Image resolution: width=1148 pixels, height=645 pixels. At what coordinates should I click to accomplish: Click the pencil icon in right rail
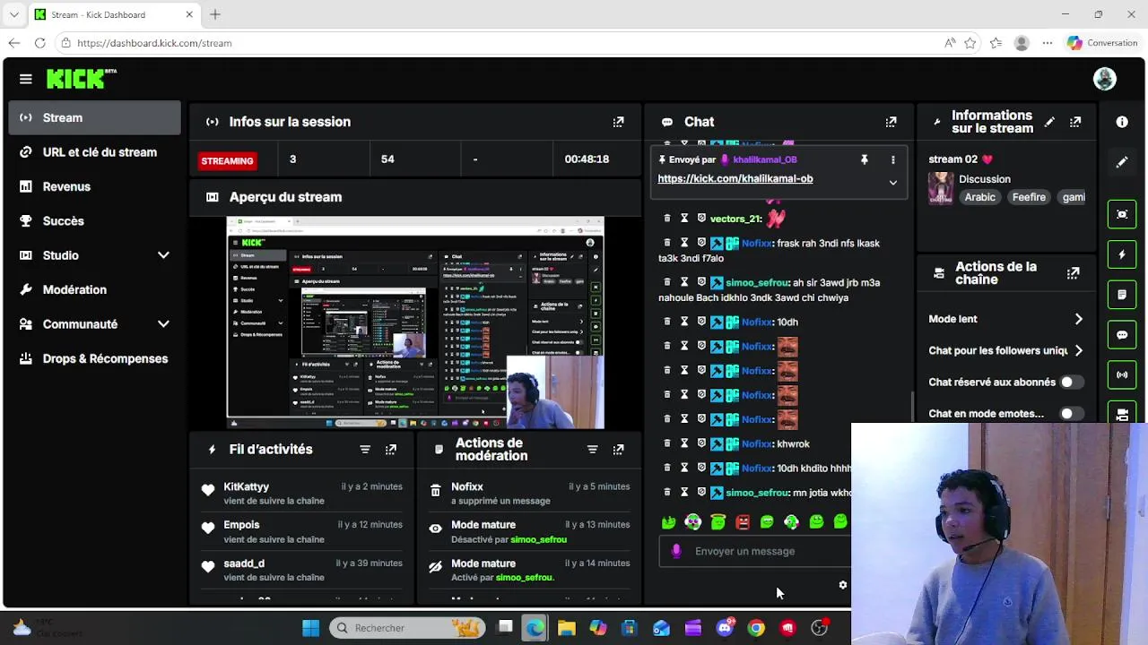coord(1122,162)
